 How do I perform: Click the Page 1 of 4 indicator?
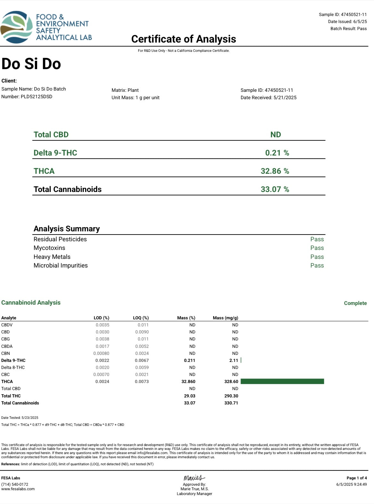coord(356,478)
